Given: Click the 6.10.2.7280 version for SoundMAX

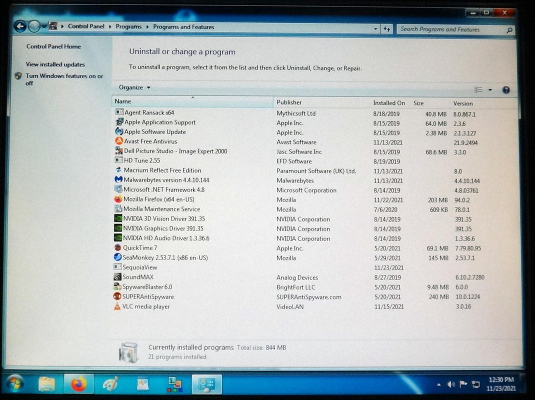Looking at the screenshot, I should coord(469,277).
